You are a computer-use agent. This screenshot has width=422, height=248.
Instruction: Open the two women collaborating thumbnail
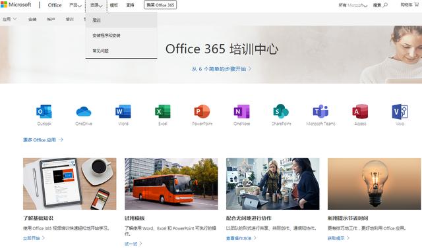[272, 184]
